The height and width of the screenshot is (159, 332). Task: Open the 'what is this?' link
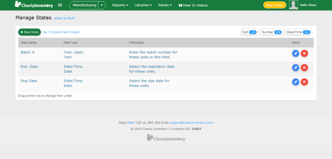click(x=64, y=18)
